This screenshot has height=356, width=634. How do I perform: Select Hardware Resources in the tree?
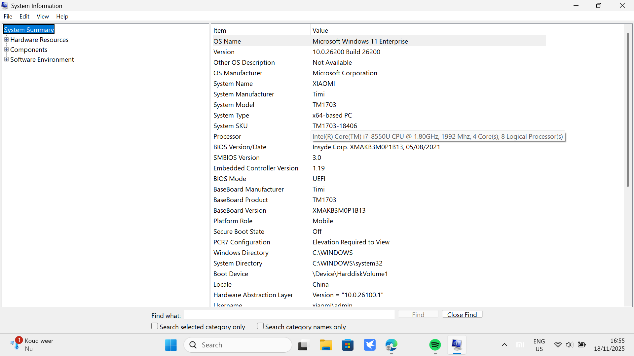click(x=39, y=40)
